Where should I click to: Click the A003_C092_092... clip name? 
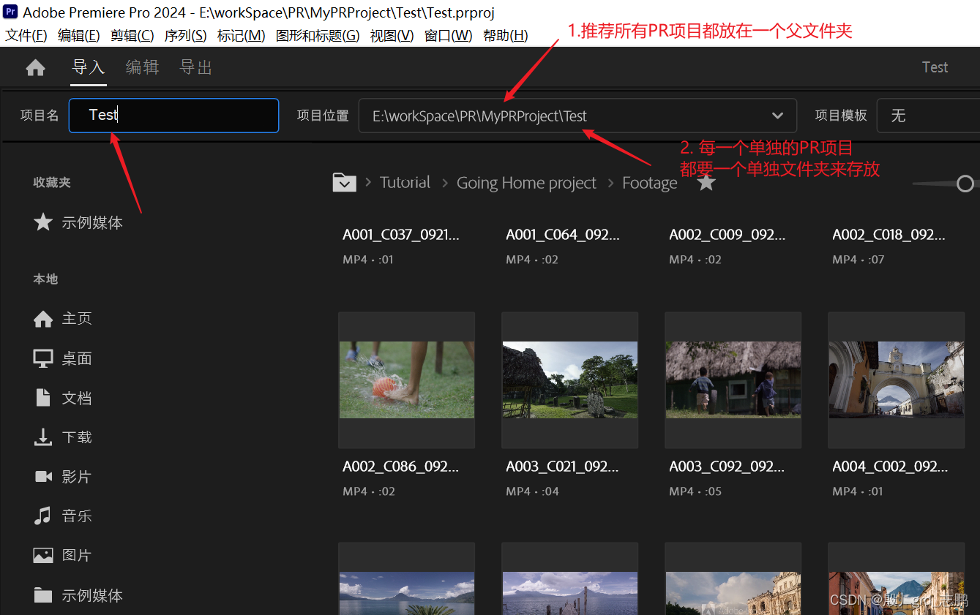tap(727, 467)
